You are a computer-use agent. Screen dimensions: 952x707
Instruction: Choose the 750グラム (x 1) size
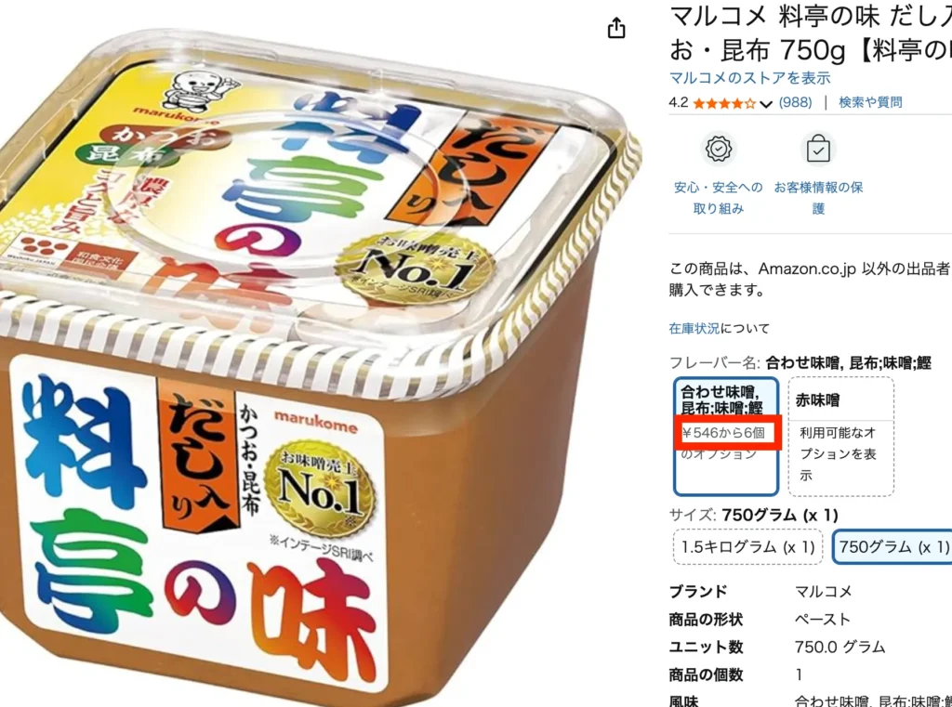point(892,547)
